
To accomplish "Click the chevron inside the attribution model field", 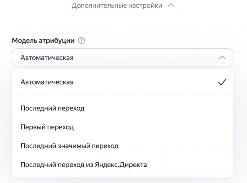I will 222,58.
